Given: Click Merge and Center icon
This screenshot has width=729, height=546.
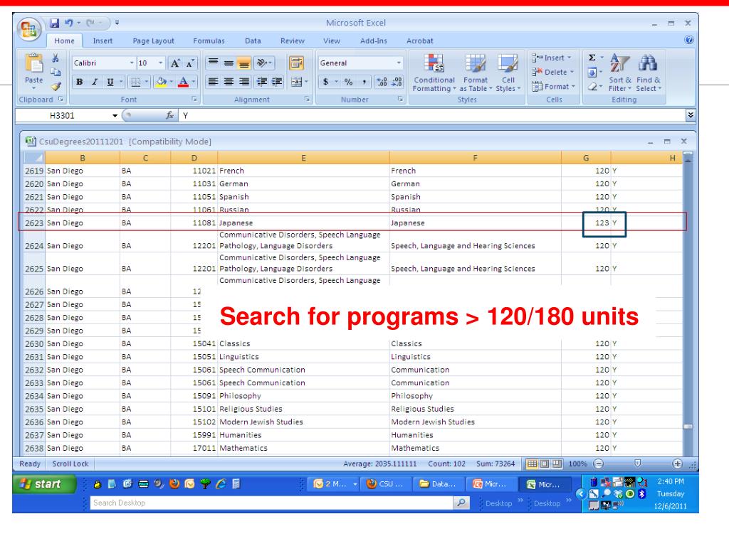Looking at the screenshot, I should pos(297,82).
